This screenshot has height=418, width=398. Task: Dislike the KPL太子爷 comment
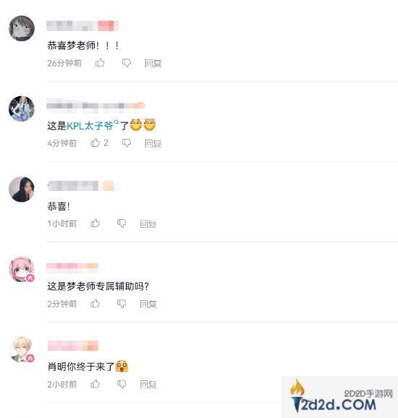(127, 143)
